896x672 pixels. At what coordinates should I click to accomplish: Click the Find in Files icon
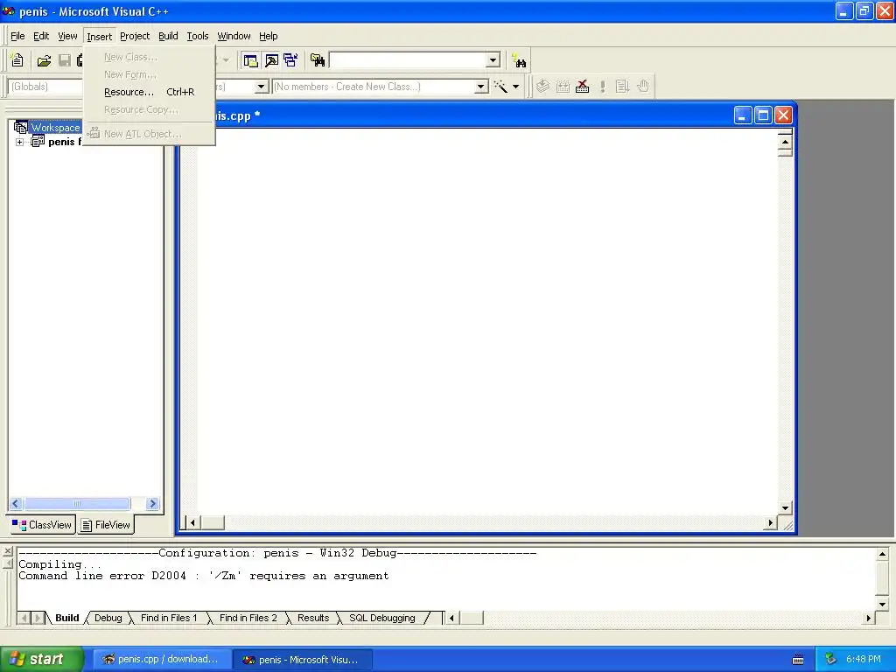click(318, 60)
